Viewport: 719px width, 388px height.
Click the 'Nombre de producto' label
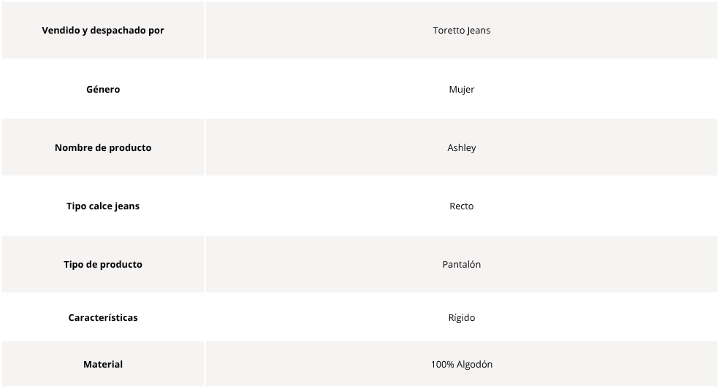103,148
